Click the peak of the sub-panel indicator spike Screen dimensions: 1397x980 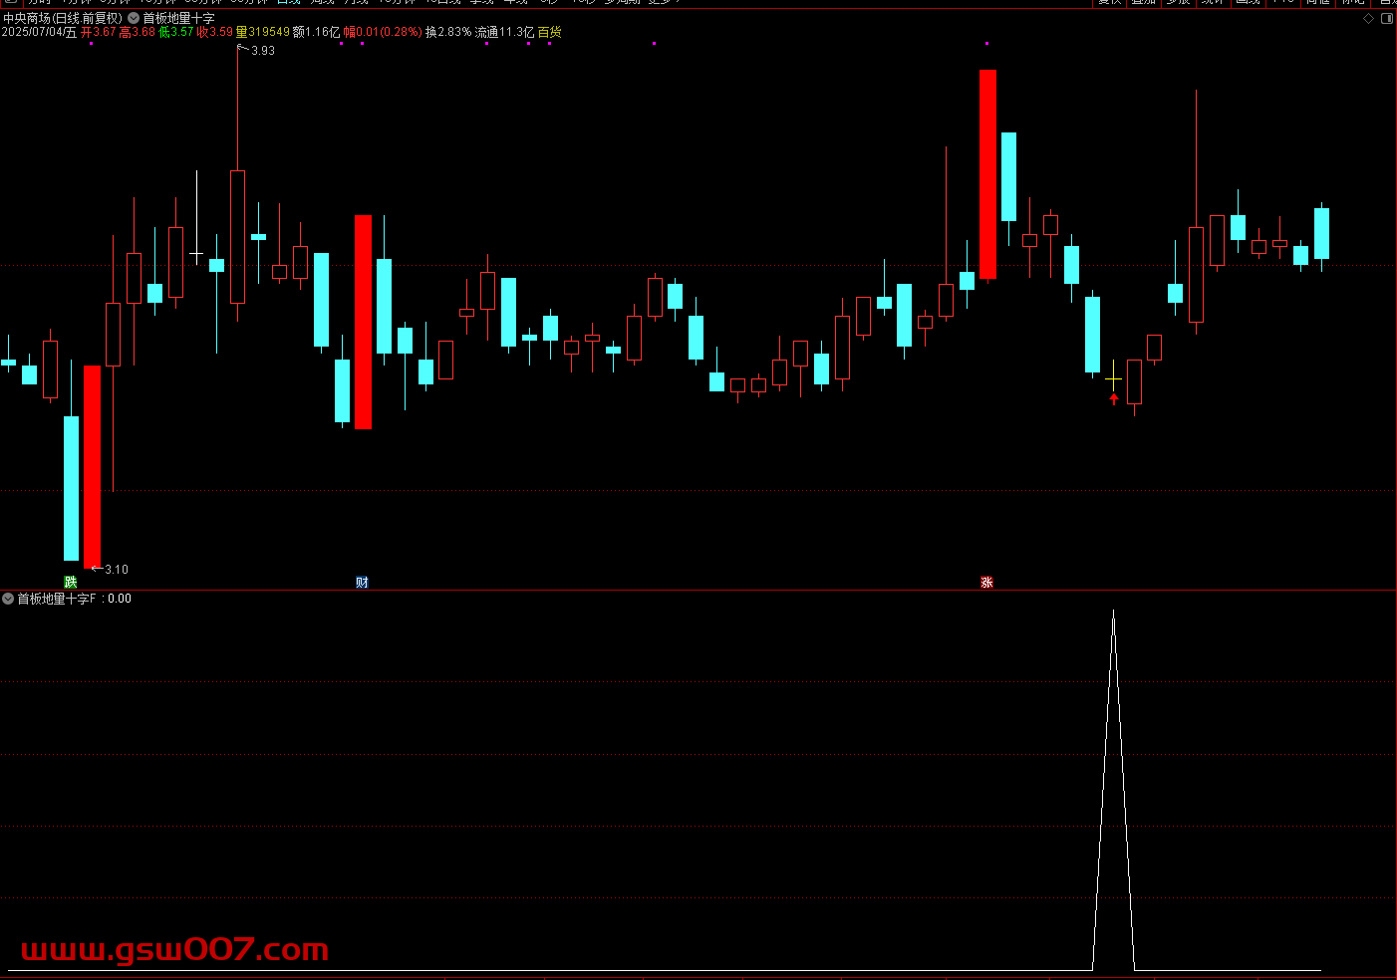(x=1113, y=611)
